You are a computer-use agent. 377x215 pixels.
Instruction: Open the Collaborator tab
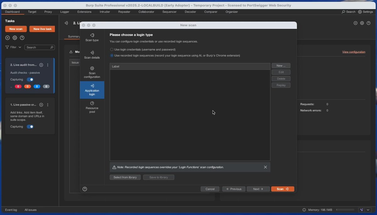(x=146, y=12)
